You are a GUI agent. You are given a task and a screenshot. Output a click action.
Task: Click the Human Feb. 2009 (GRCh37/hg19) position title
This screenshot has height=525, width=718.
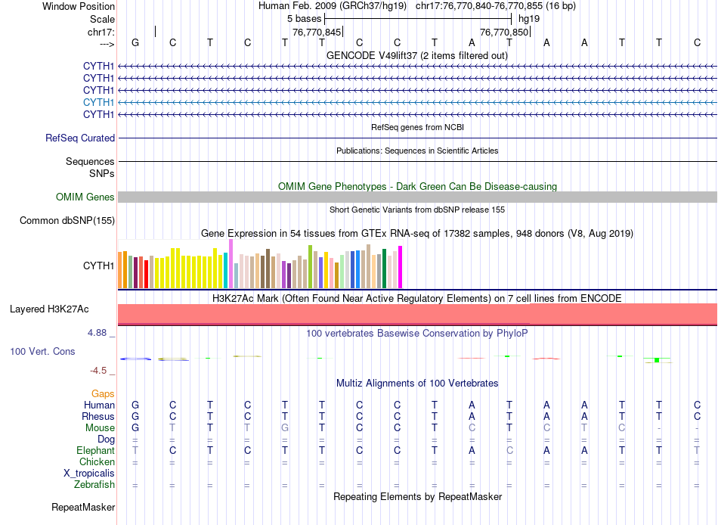(333, 6)
